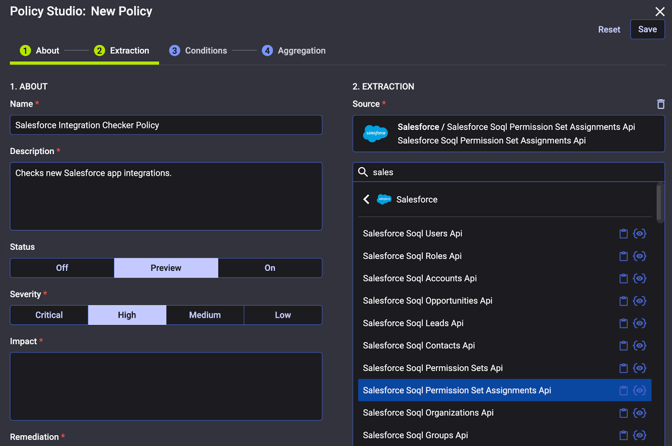This screenshot has height=446, width=672.
Task: Select Salesforce Soql Permission Set Assignments Api row
Action: pyautogui.click(x=504, y=390)
